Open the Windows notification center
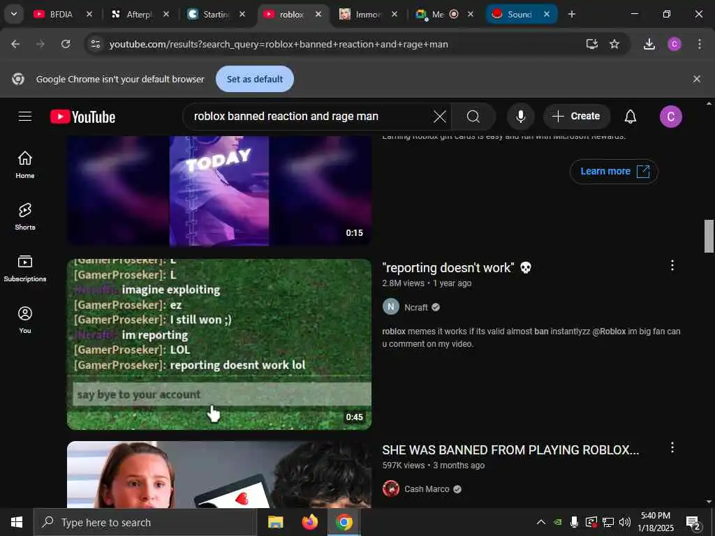The width and height of the screenshot is (715, 536). 693,522
